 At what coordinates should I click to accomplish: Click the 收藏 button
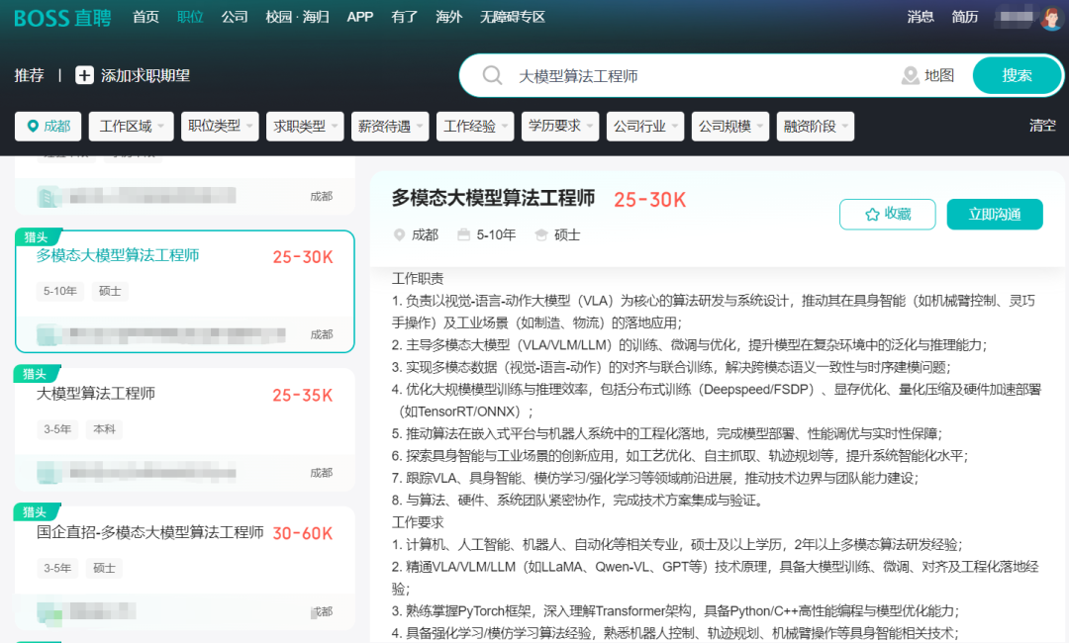coord(888,215)
